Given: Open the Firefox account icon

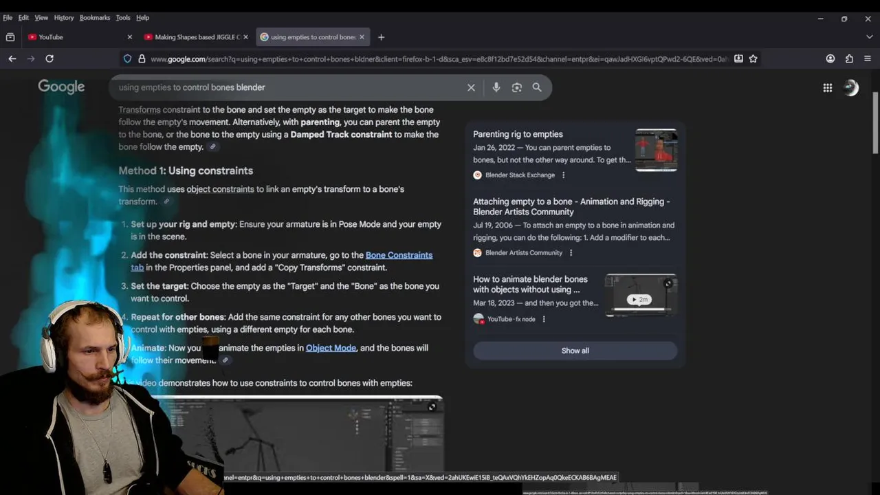Looking at the screenshot, I should point(830,59).
